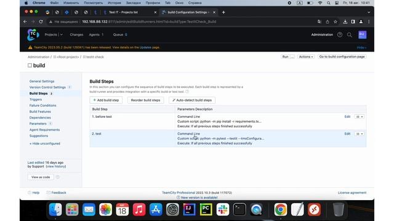Click the New version is available link
Image resolution: width=394 pixels, height=221 pixels.
click(199, 198)
